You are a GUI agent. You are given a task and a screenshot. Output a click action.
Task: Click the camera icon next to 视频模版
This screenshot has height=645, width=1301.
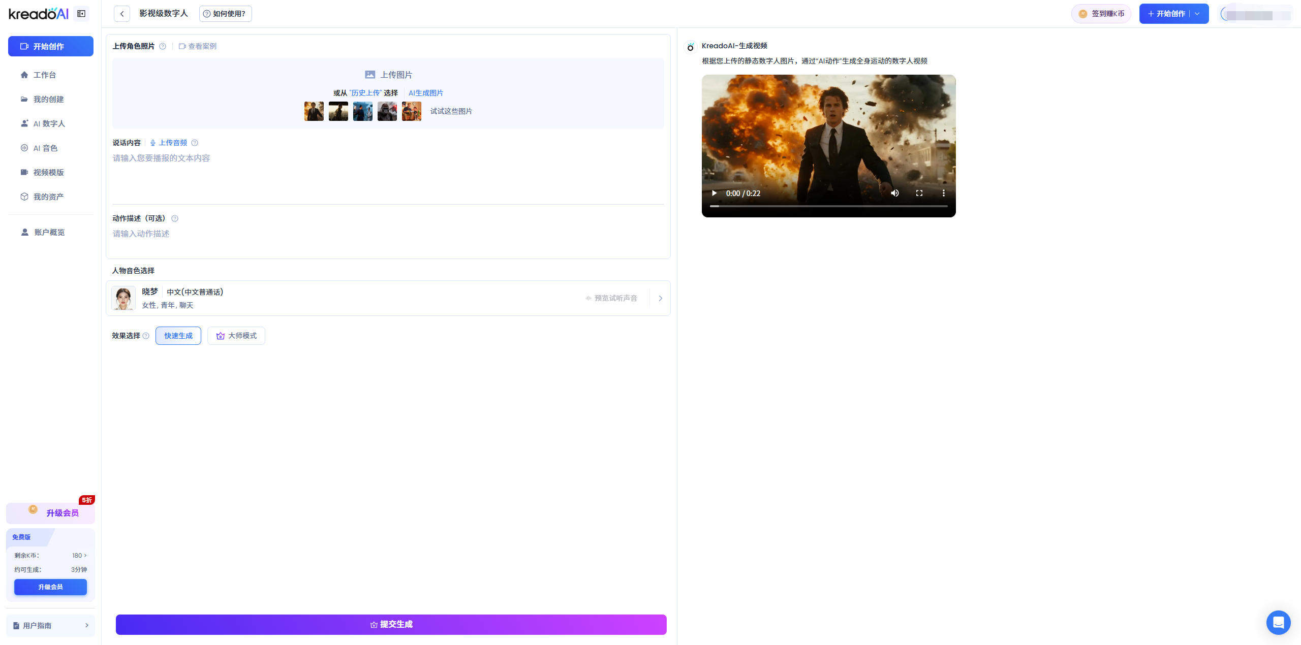coord(24,172)
